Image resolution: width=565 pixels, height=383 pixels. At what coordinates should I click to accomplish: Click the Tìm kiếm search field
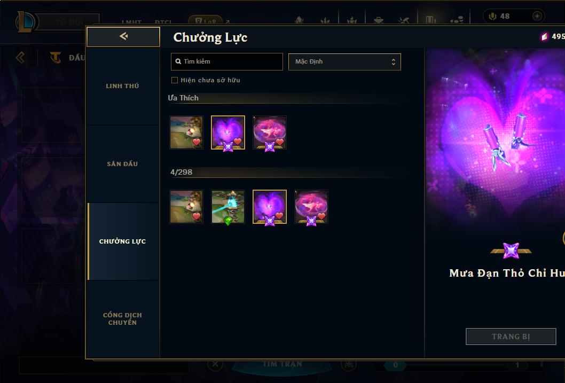tap(226, 61)
